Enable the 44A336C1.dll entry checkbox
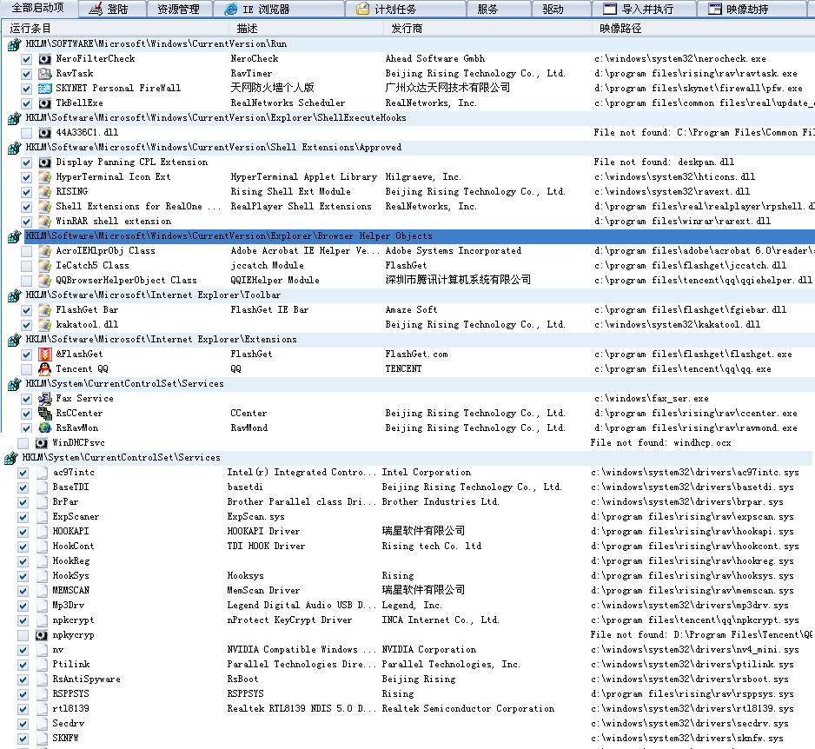815x749 pixels. pyautogui.click(x=27, y=133)
